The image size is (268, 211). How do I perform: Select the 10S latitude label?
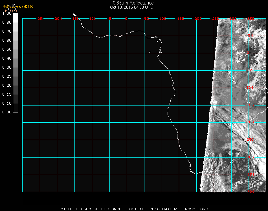click(250, 88)
